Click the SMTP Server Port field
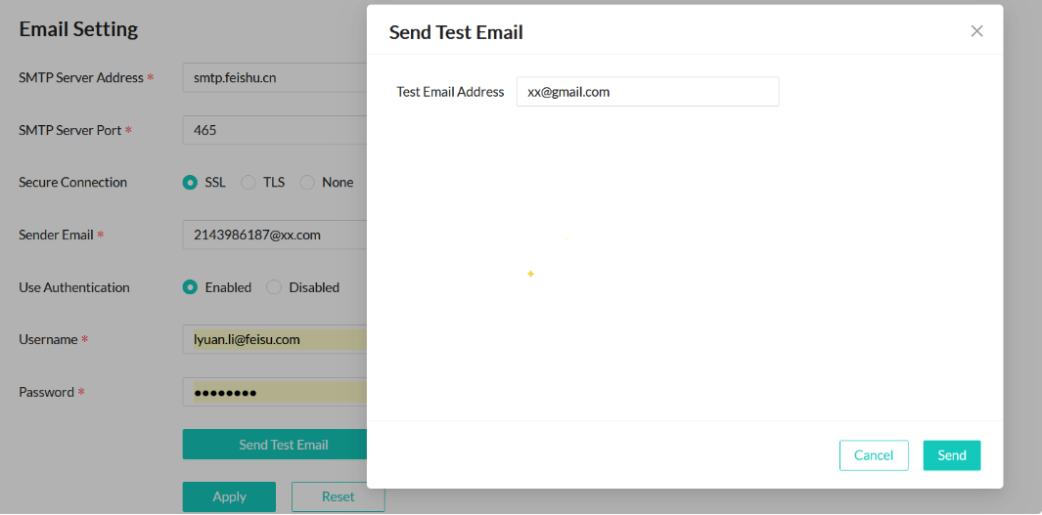This screenshot has width=1042, height=515. pos(274,130)
